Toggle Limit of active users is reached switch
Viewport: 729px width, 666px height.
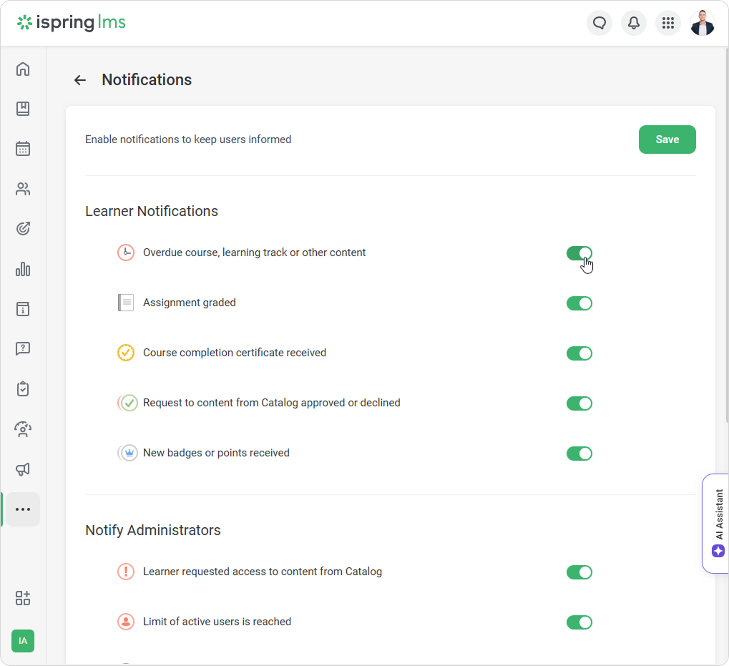(579, 622)
